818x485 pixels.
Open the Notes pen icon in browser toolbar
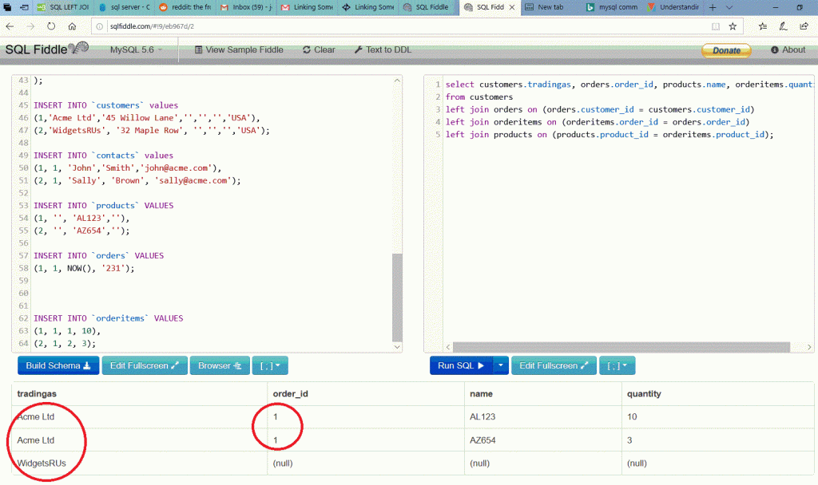[x=782, y=25]
